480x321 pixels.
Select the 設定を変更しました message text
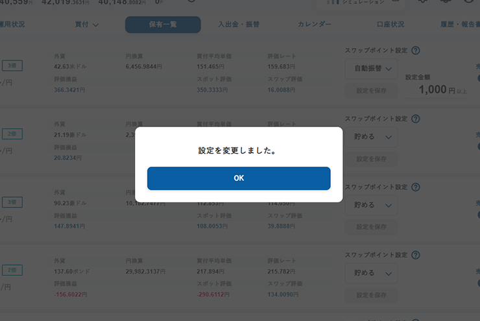(x=237, y=150)
